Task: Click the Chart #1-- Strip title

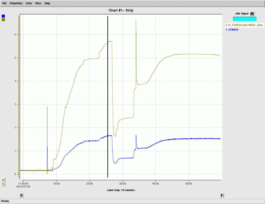Action: click(121, 10)
